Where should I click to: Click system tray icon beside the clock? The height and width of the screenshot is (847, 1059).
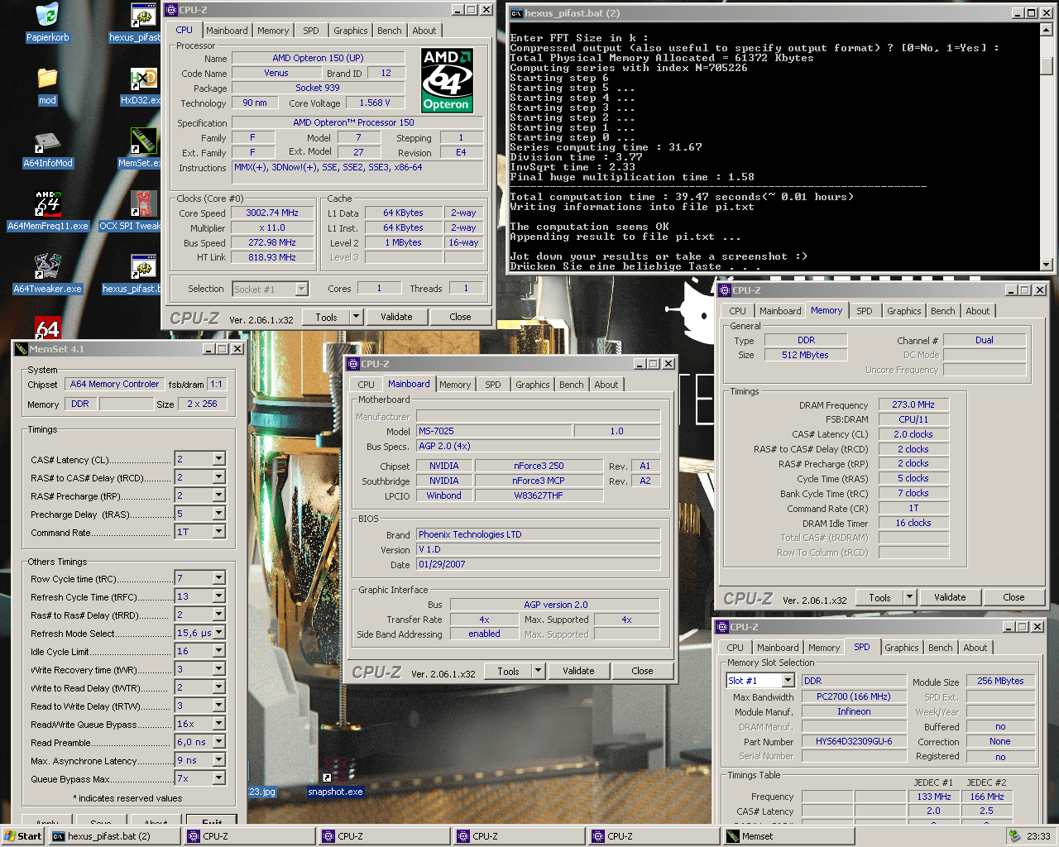1014,836
